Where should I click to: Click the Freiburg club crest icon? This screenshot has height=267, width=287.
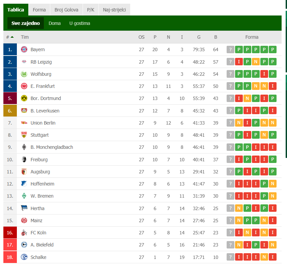[24, 160]
